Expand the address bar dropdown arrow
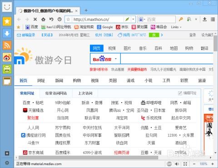 click(133, 19)
